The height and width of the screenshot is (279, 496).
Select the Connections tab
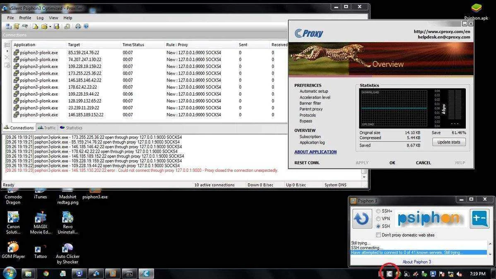(x=19, y=128)
